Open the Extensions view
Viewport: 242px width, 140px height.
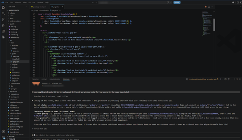pyautogui.click(x=3, y=31)
